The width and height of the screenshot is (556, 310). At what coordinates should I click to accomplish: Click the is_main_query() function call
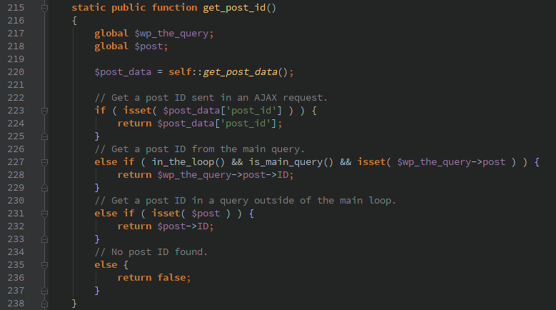290,162
